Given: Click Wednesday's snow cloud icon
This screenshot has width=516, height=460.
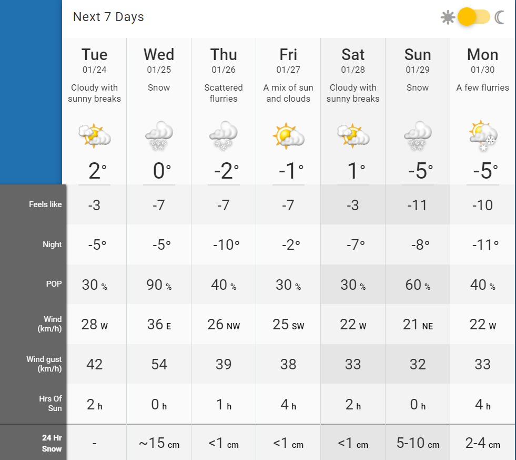Looking at the screenshot, I should tap(159, 135).
